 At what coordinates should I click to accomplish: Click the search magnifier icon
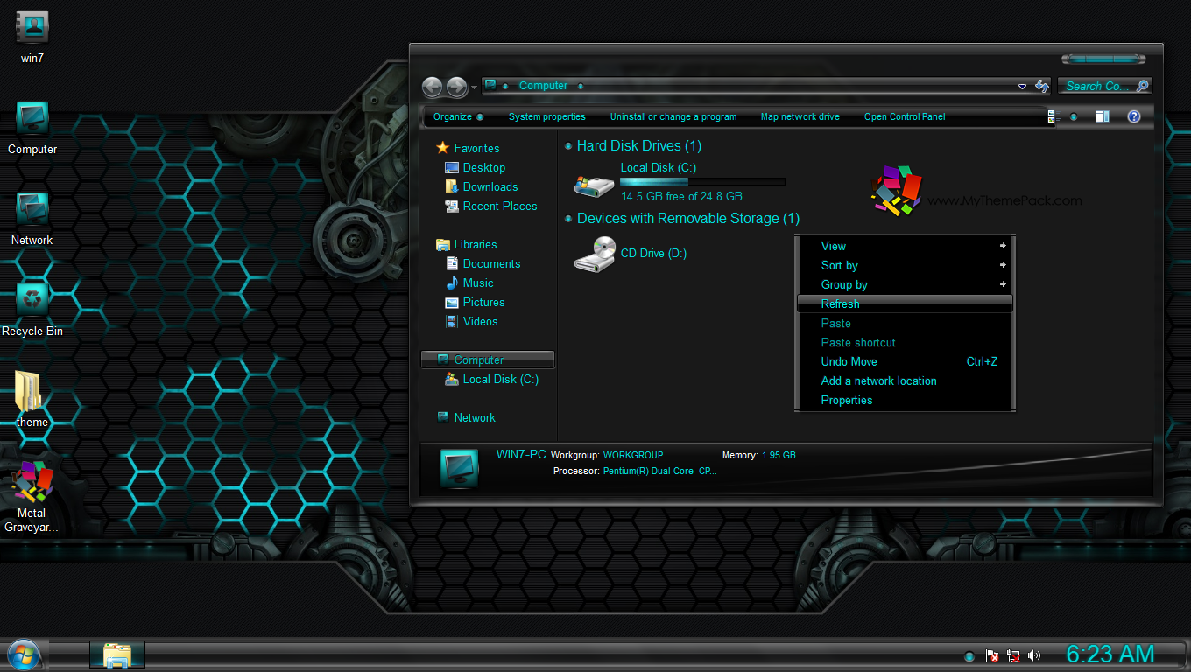(1142, 86)
